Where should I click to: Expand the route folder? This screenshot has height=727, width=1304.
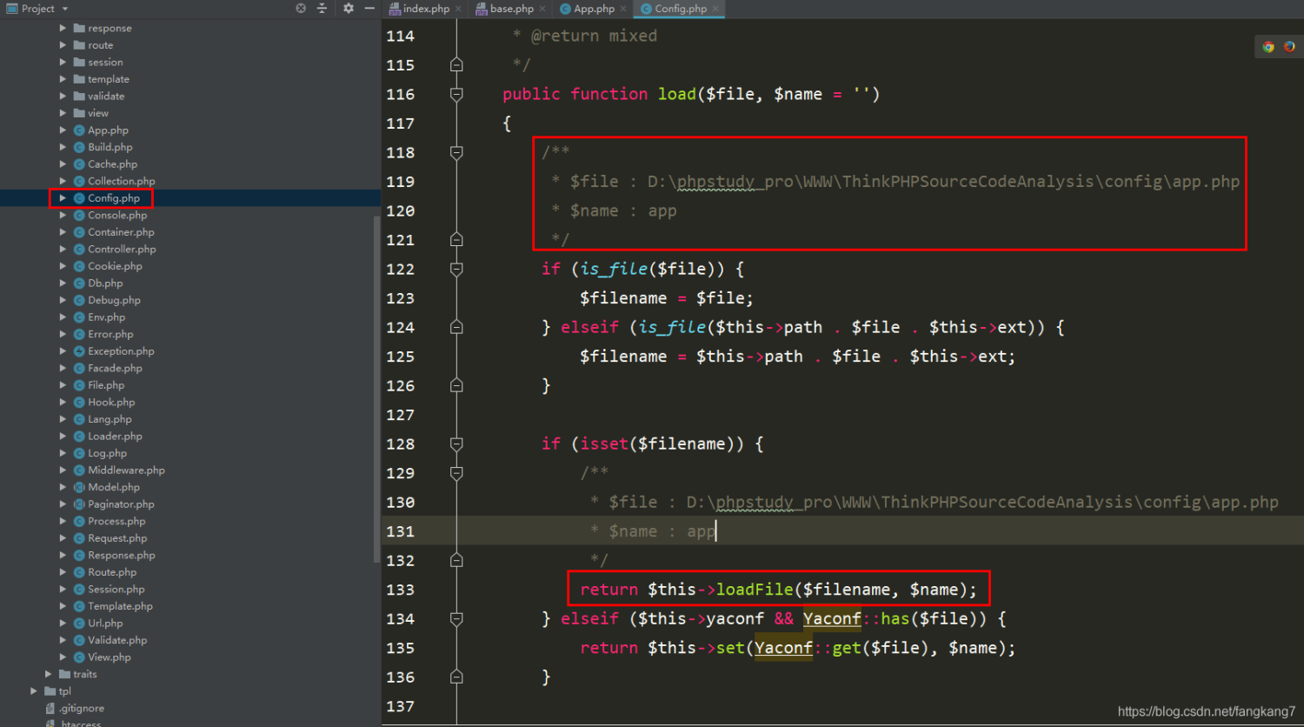(x=63, y=45)
